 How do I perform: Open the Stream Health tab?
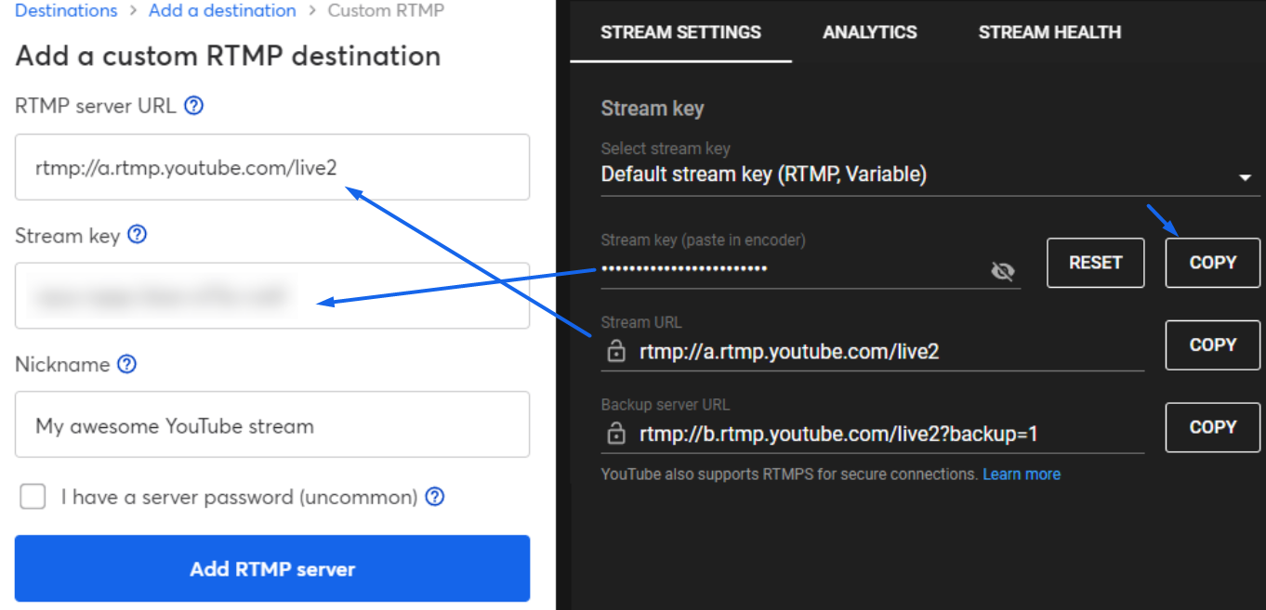click(x=1049, y=32)
